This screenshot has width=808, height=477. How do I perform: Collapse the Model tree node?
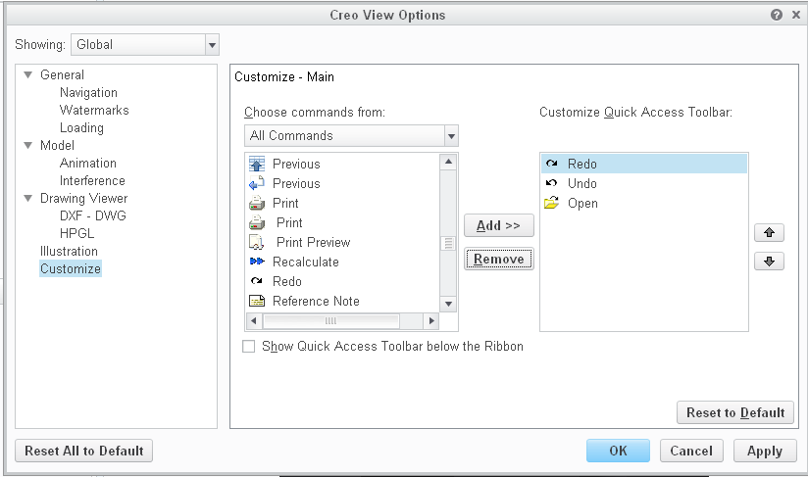tap(28, 146)
